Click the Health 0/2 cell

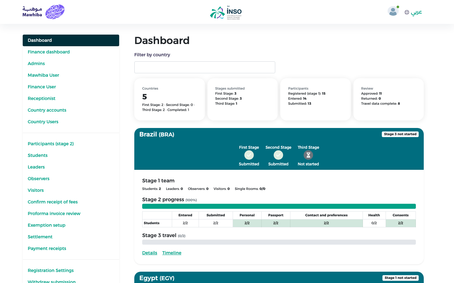374,223
